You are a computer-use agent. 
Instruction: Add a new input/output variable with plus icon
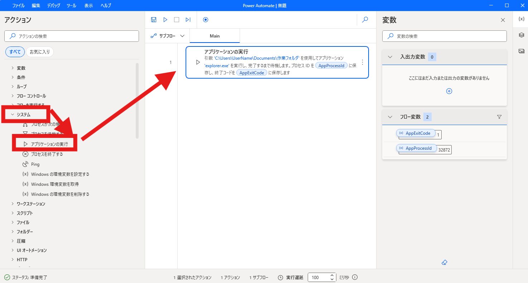pyautogui.click(x=449, y=91)
